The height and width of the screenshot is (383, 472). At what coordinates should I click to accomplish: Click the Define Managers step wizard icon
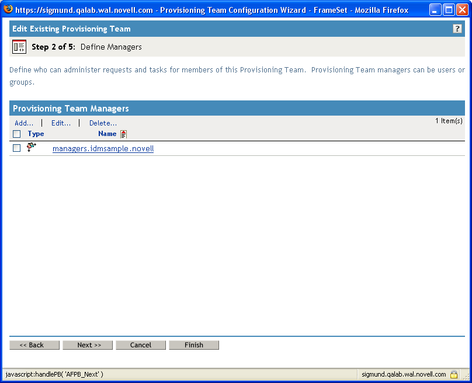coord(19,47)
